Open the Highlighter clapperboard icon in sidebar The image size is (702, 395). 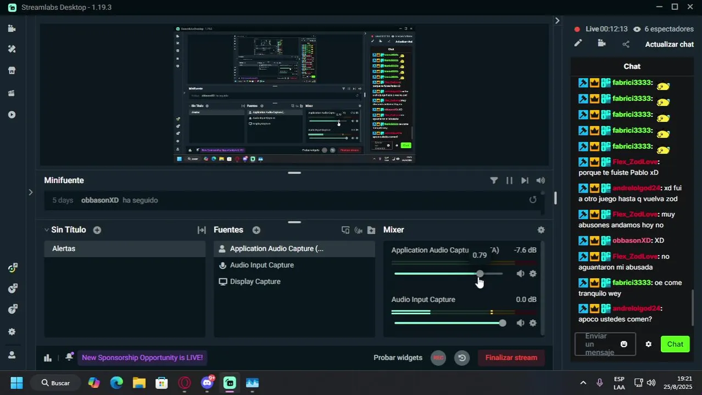(12, 93)
